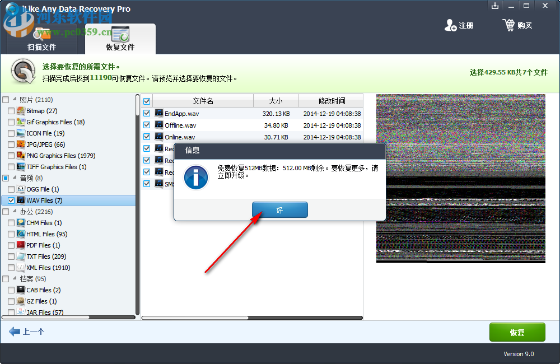Switch to the 扫描文件 tab
Screen dimensions: 560x364
click(x=42, y=46)
